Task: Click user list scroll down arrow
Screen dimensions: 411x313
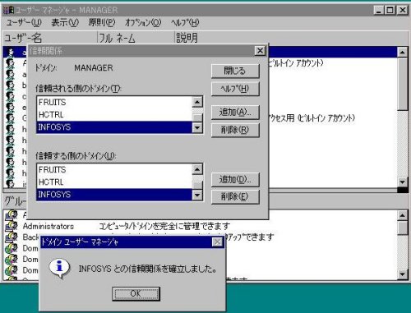Action: pos(402,182)
